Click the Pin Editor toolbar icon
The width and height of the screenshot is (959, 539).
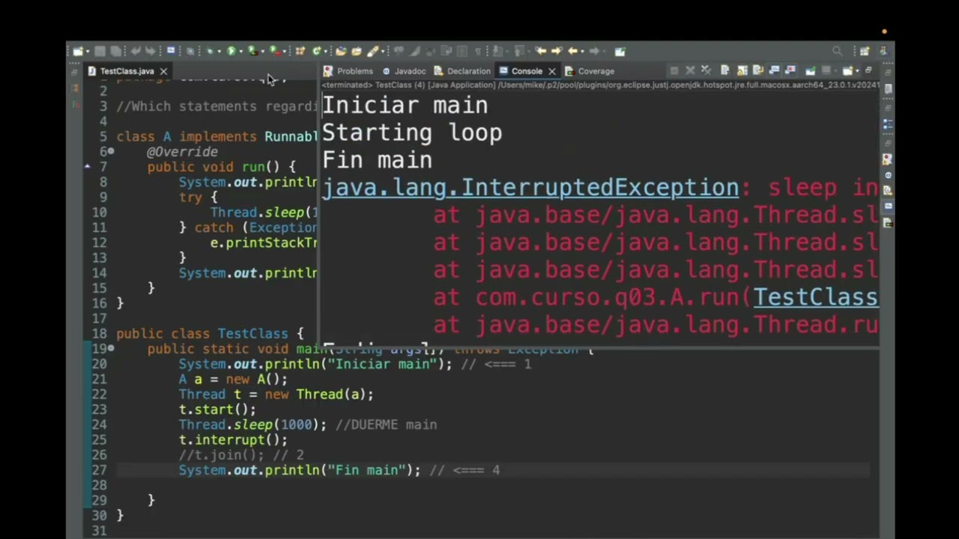[x=620, y=52]
